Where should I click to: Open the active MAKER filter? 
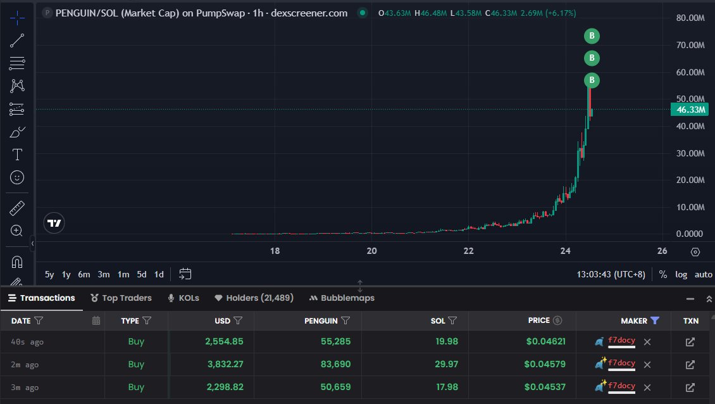(x=655, y=320)
